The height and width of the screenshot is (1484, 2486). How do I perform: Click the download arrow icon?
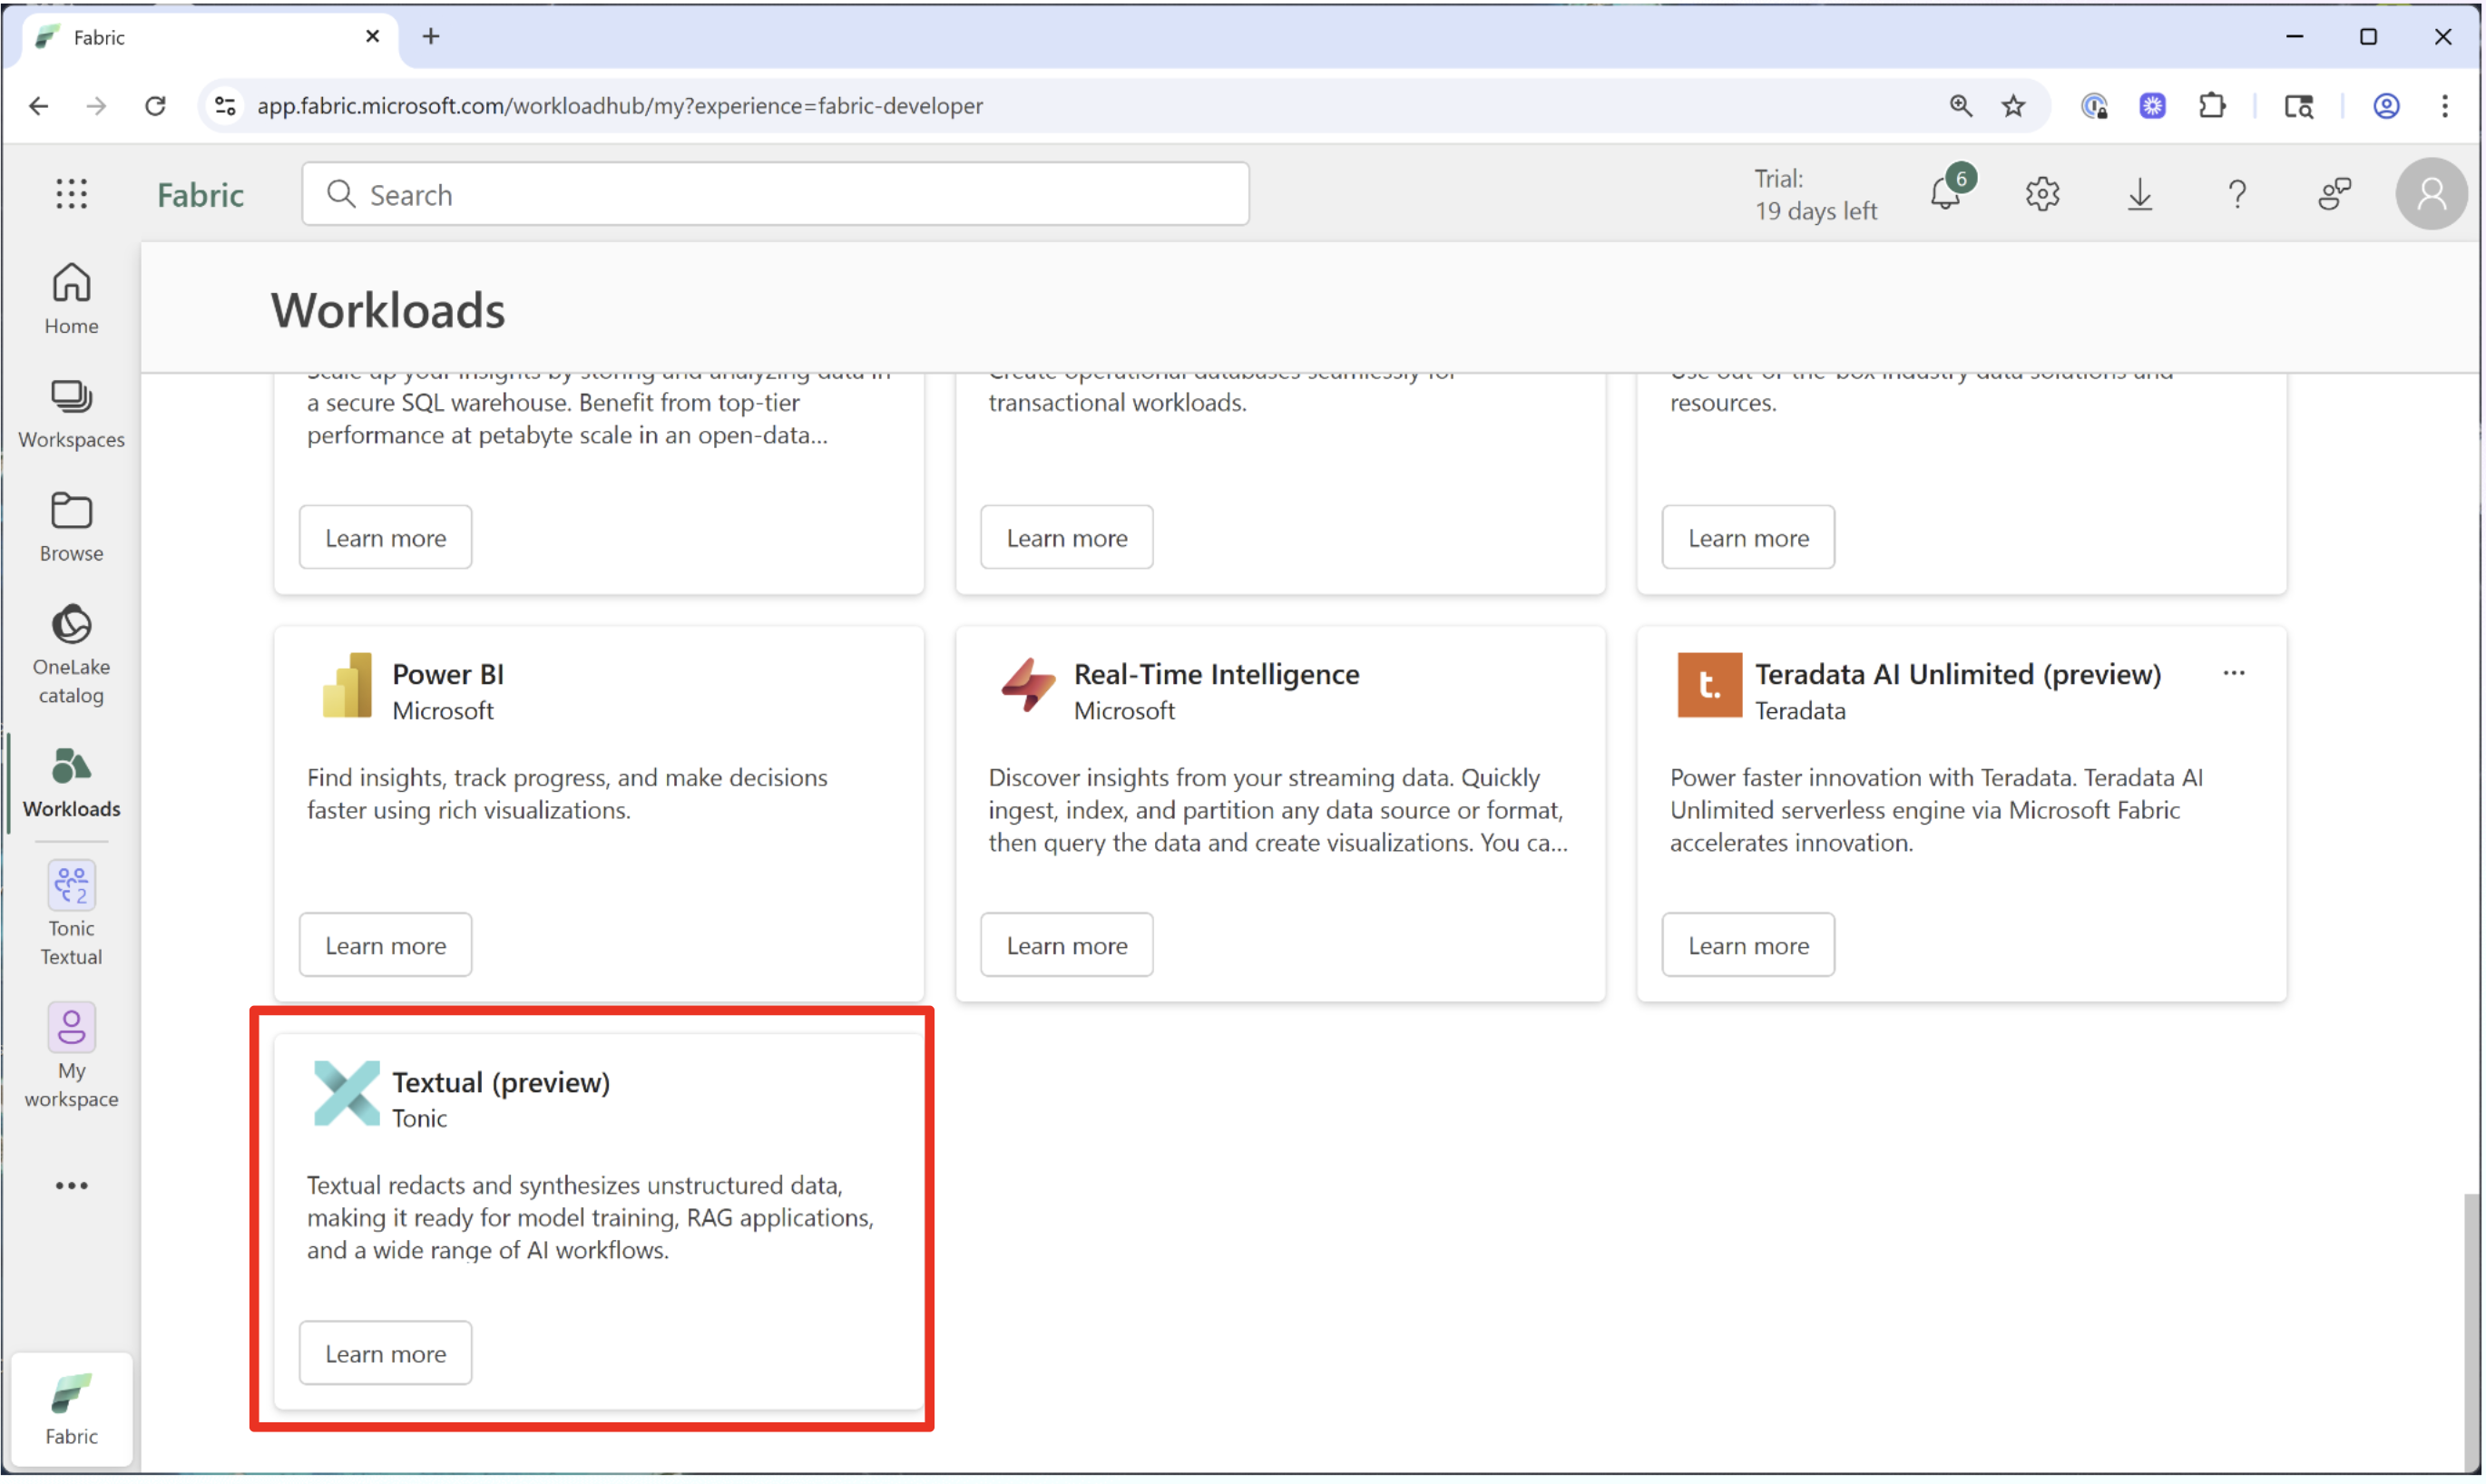(2139, 194)
